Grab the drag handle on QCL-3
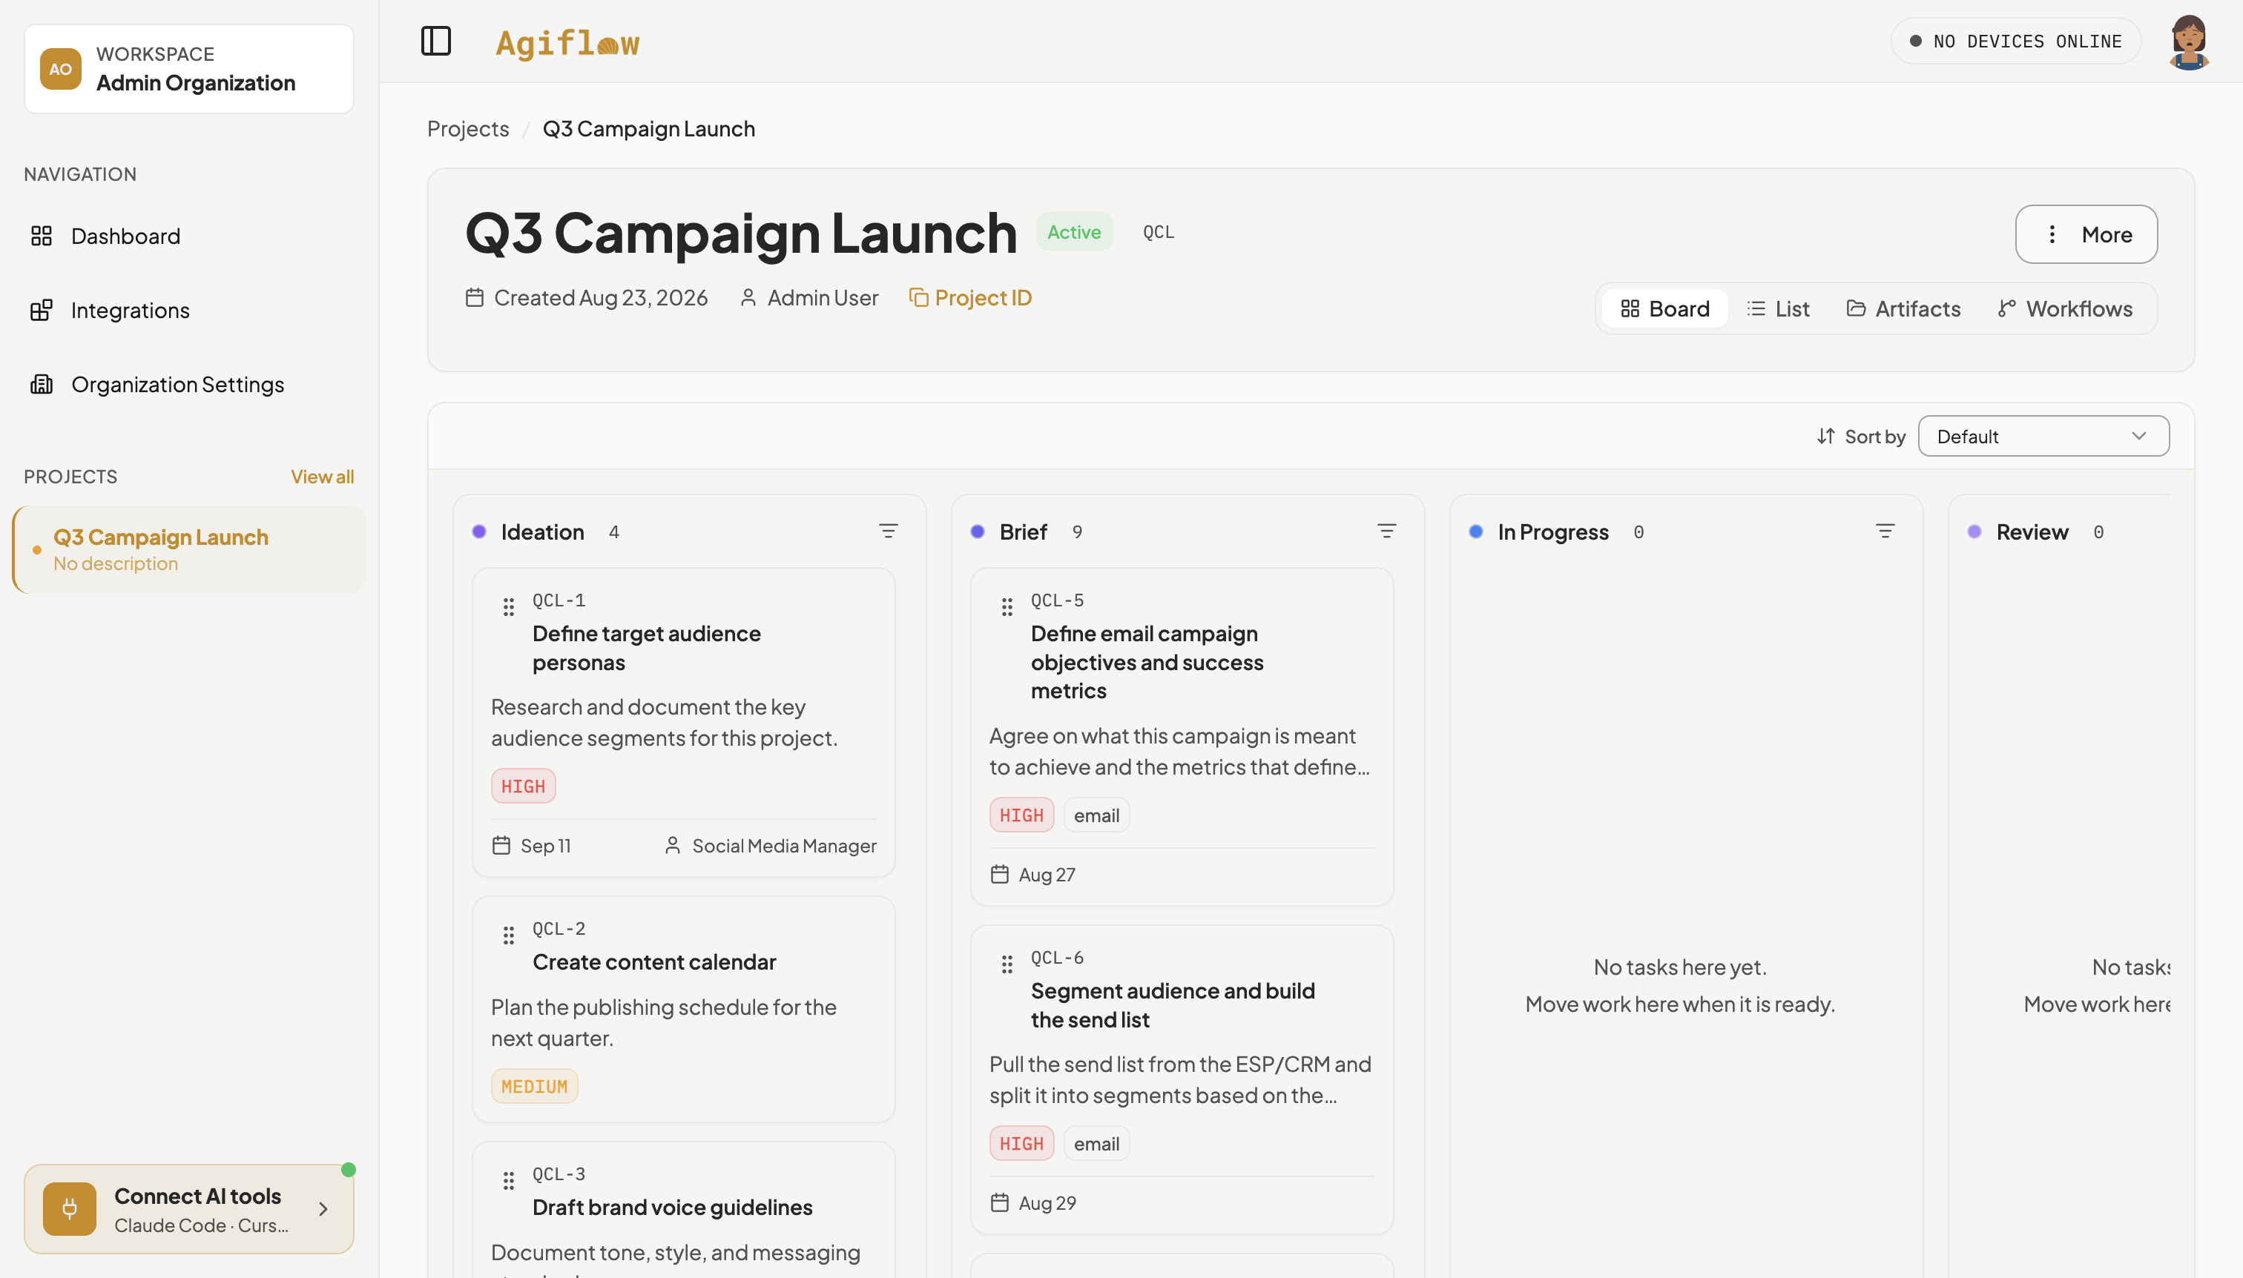The width and height of the screenshot is (2243, 1278). (x=509, y=1181)
